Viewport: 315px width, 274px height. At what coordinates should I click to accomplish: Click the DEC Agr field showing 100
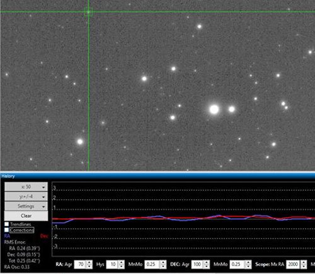tap(197, 265)
